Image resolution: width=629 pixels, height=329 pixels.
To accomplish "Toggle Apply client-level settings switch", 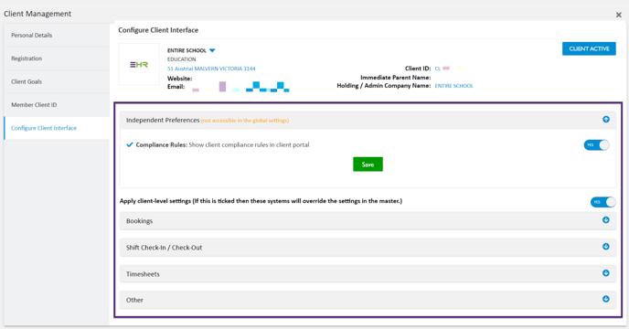I will 602,202.
